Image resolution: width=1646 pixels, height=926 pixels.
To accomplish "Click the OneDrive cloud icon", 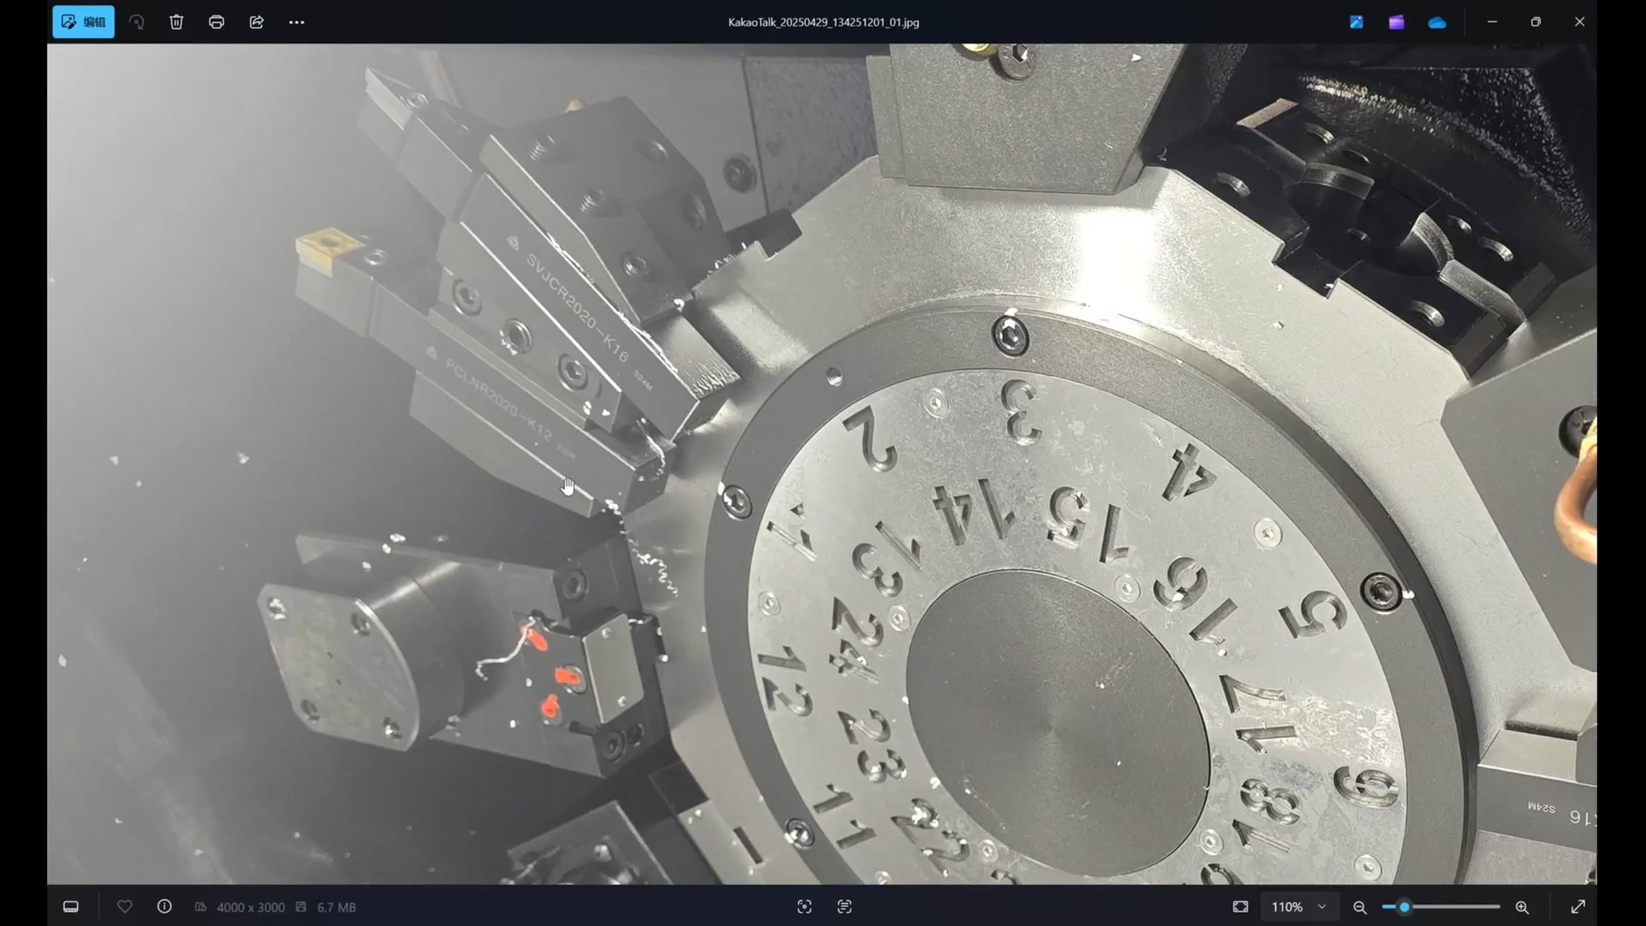I will [1437, 23].
